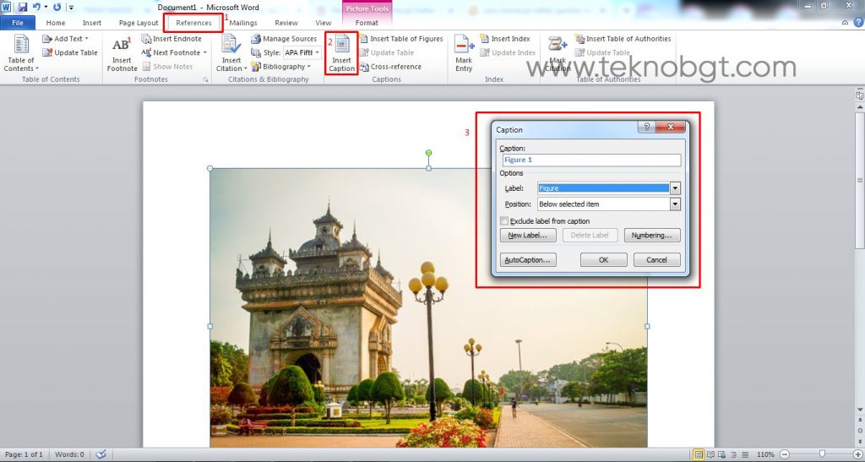The width and height of the screenshot is (865, 462).
Task: Open the Position dropdown in Caption dialog
Action: 675,204
